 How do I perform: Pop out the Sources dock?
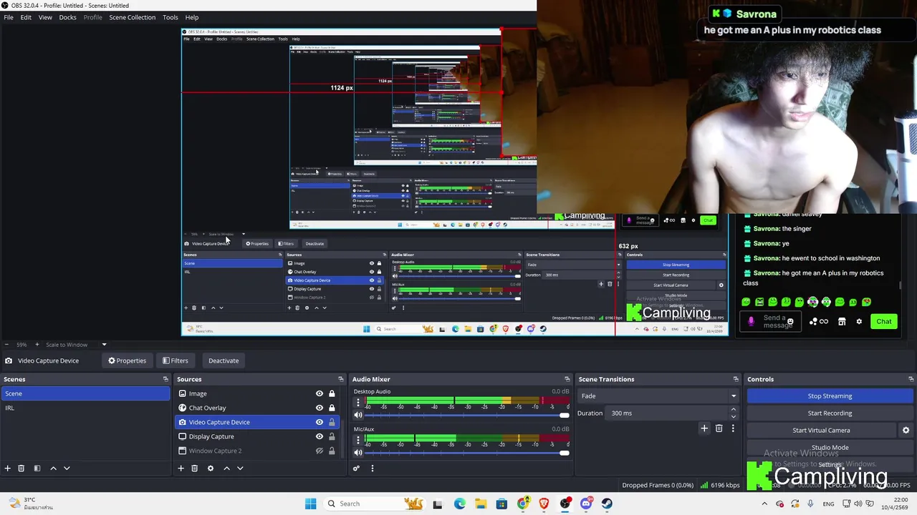click(341, 379)
